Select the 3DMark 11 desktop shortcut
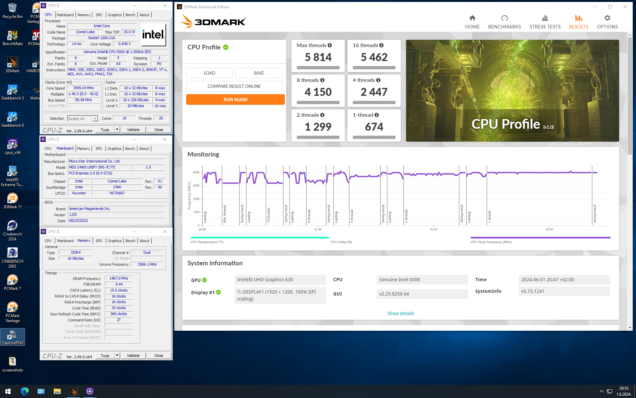The height and width of the screenshot is (398, 636). tap(12, 201)
